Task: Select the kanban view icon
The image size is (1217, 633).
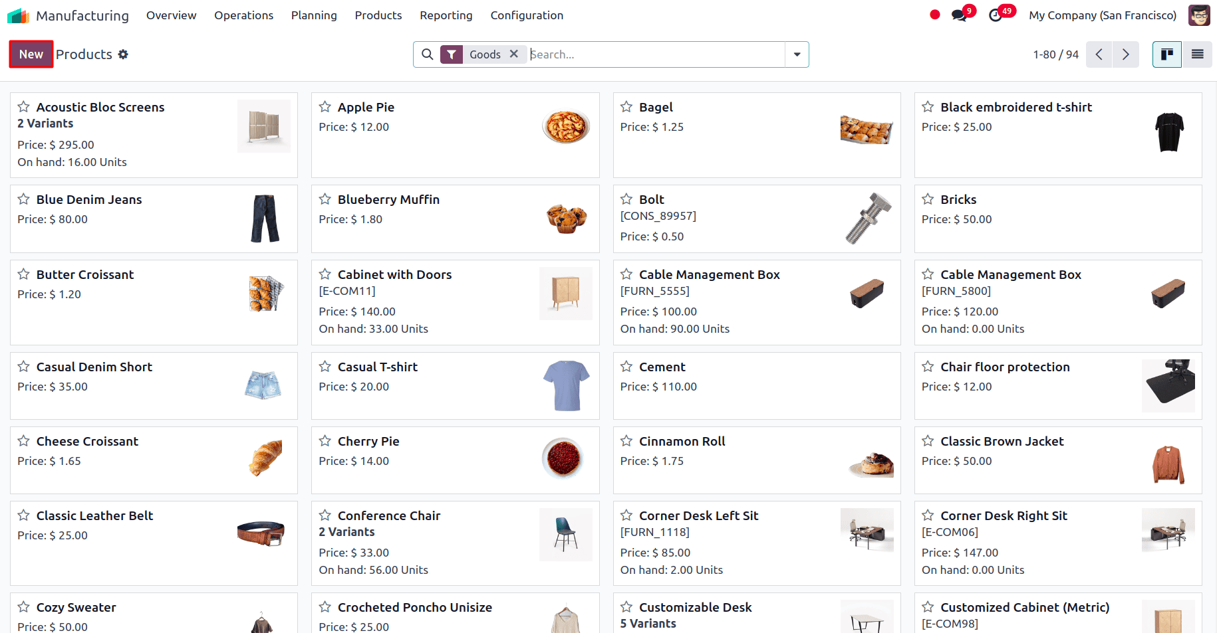Action: pyautogui.click(x=1167, y=54)
